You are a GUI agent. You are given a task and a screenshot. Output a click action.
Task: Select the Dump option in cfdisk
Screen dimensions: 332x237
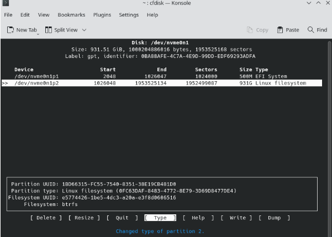275,218
